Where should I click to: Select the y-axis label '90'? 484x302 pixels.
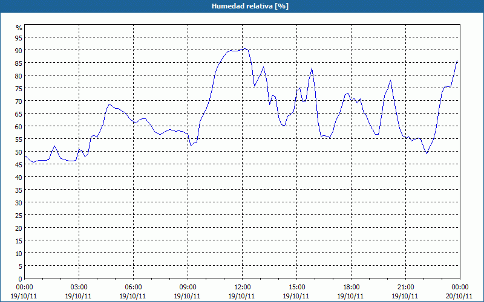click(19, 50)
